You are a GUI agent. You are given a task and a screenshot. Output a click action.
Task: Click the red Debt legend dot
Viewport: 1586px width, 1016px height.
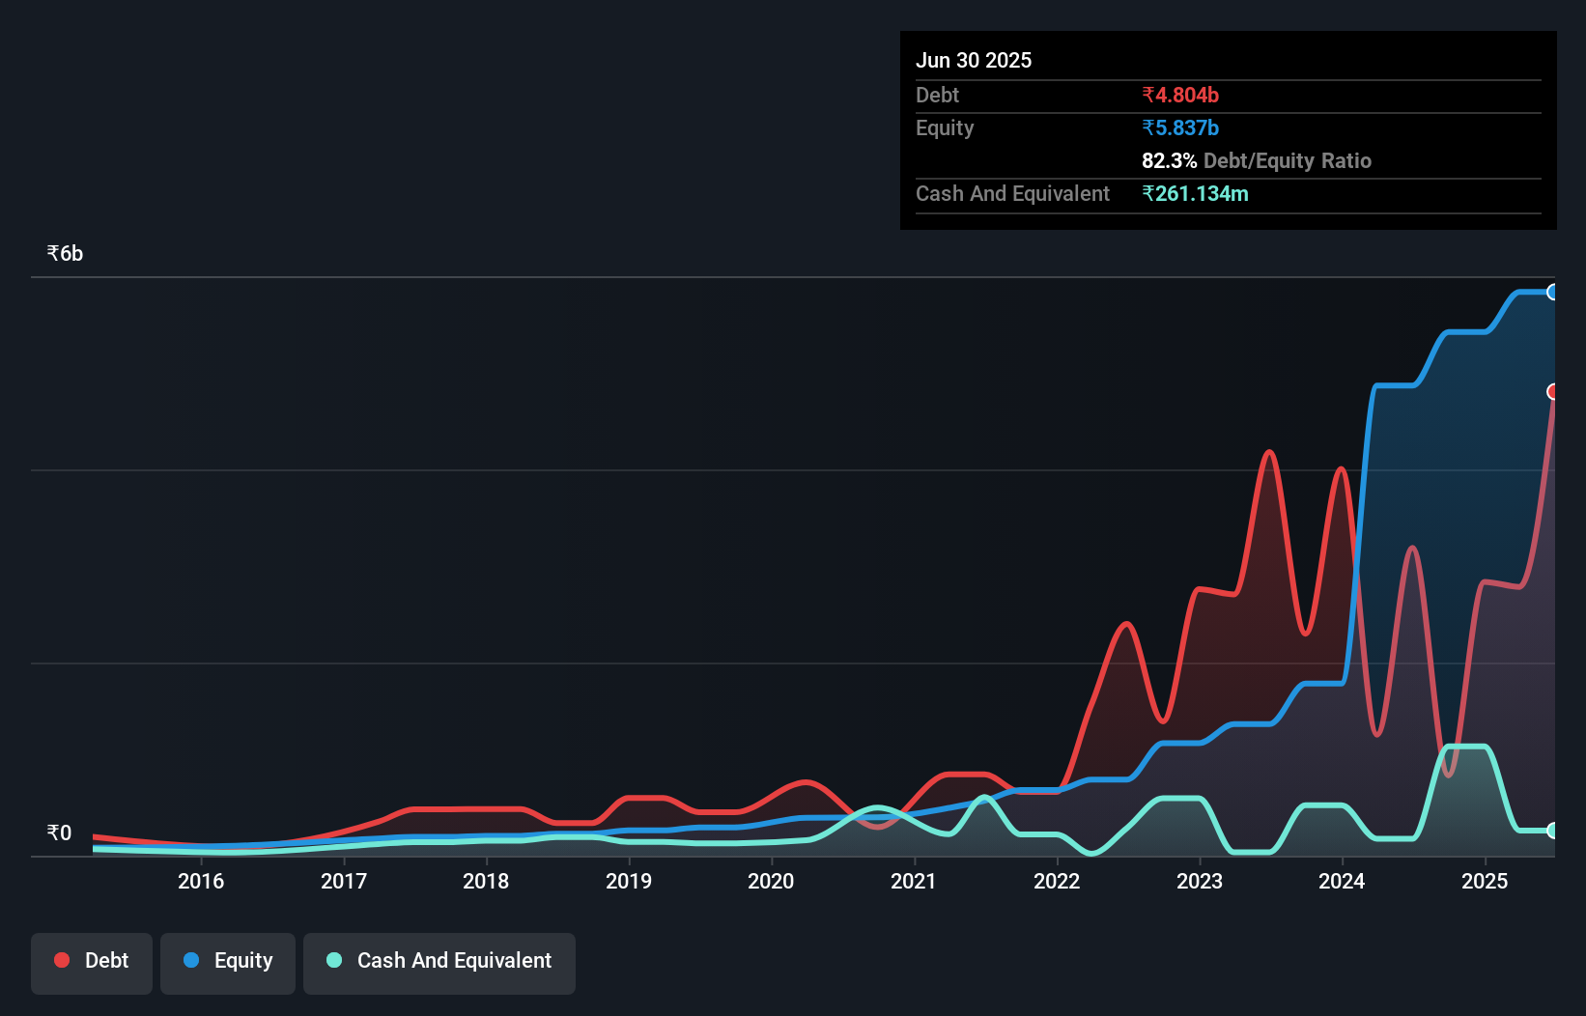62,960
